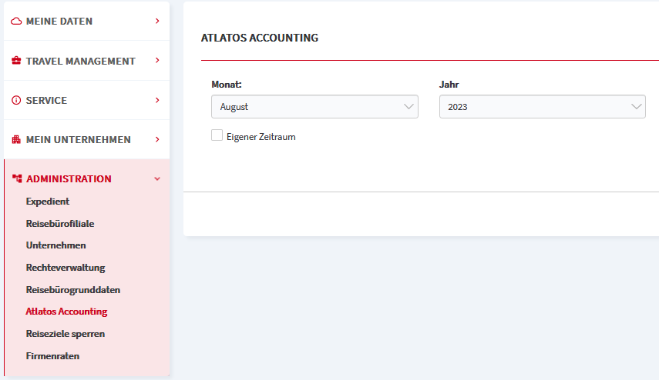
Task: Open the Service menu label
Action: click(x=47, y=101)
